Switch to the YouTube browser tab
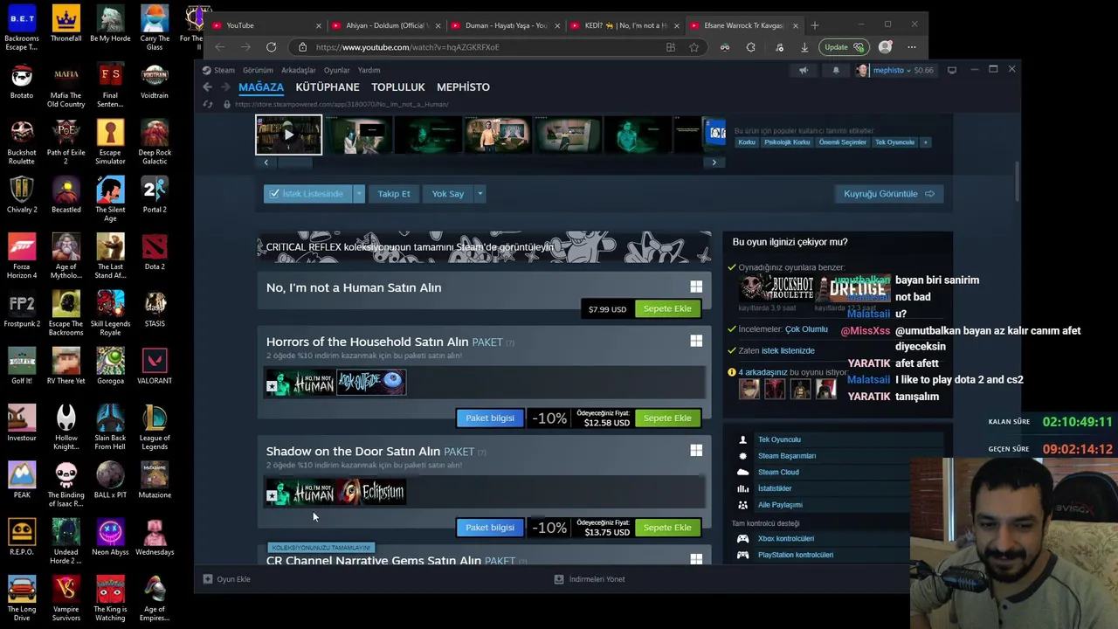Viewport: 1118px width, 629px height. coord(266,25)
